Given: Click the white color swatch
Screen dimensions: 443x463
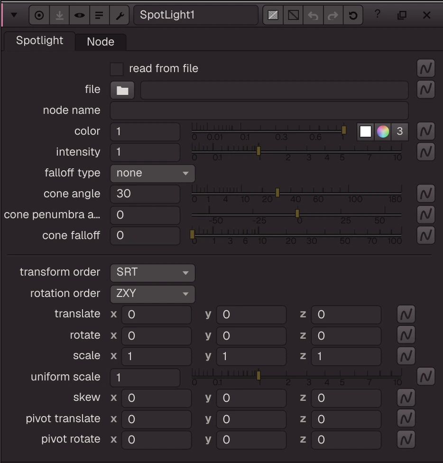Looking at the screenshot, I should (365, 131).
